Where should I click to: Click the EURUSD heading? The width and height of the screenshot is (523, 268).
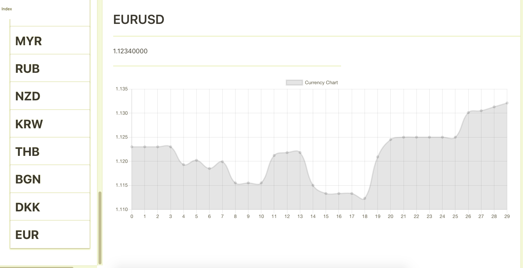[x=139, y=19]
